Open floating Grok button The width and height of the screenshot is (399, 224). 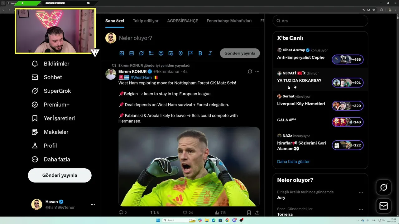384,187
